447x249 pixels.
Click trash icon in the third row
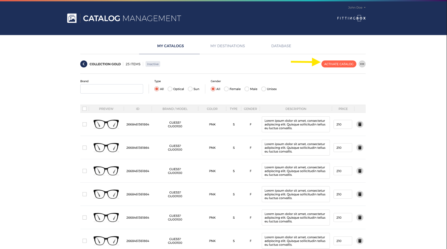360,171
